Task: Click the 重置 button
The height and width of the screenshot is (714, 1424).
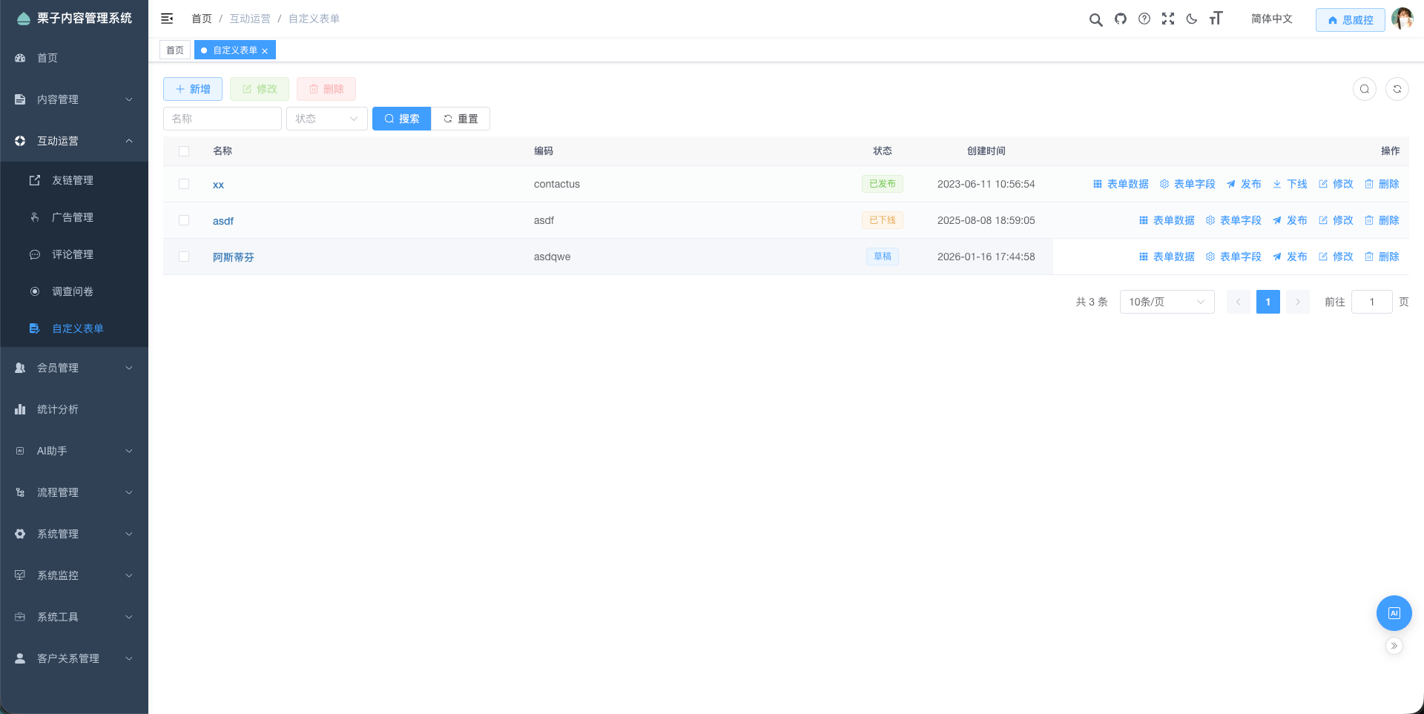Action: point(461,119)
